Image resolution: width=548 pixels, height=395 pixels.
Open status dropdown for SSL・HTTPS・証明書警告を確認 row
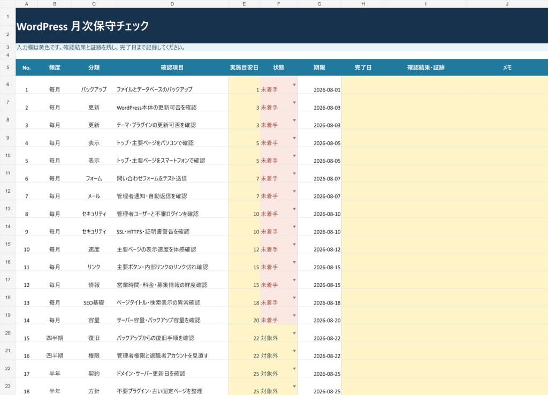pos(294,227)
